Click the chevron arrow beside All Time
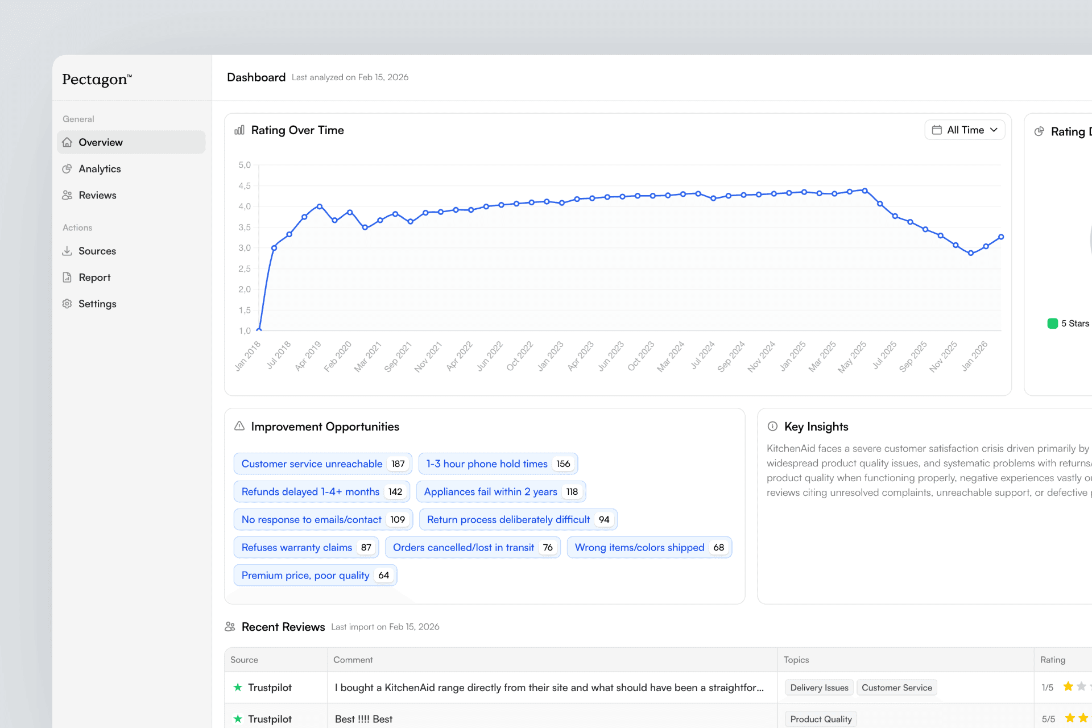This screenshot has width=1092, height=728. coord(994,130)
